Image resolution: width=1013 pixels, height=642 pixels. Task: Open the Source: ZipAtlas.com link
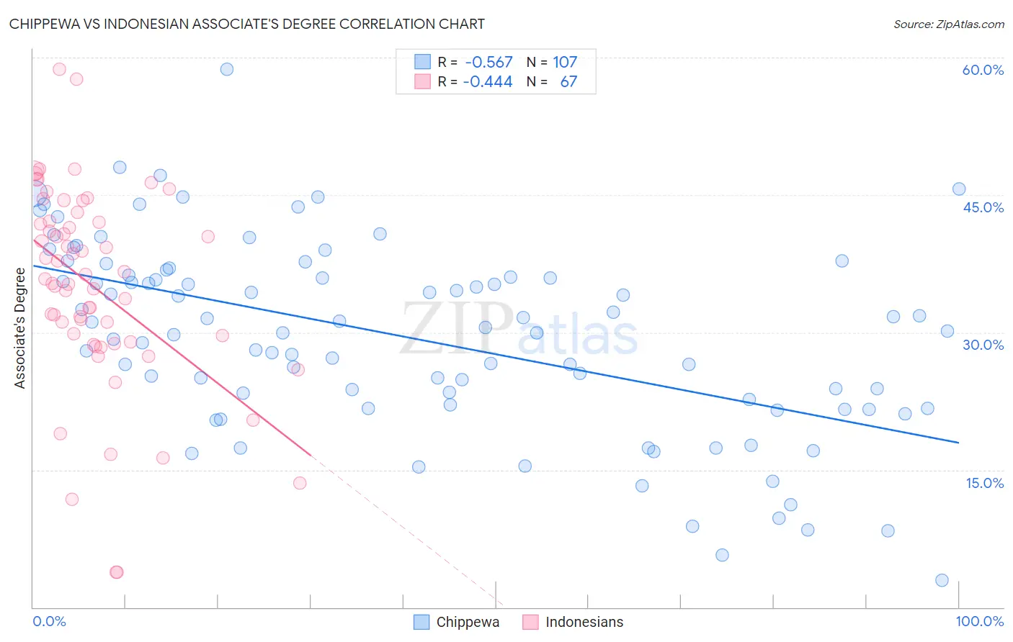[x=949, y=24]
